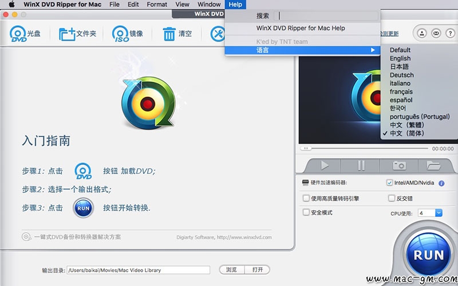458x286 pixels.
Task: Click 打开 open folder button
Action: [257, 269]
